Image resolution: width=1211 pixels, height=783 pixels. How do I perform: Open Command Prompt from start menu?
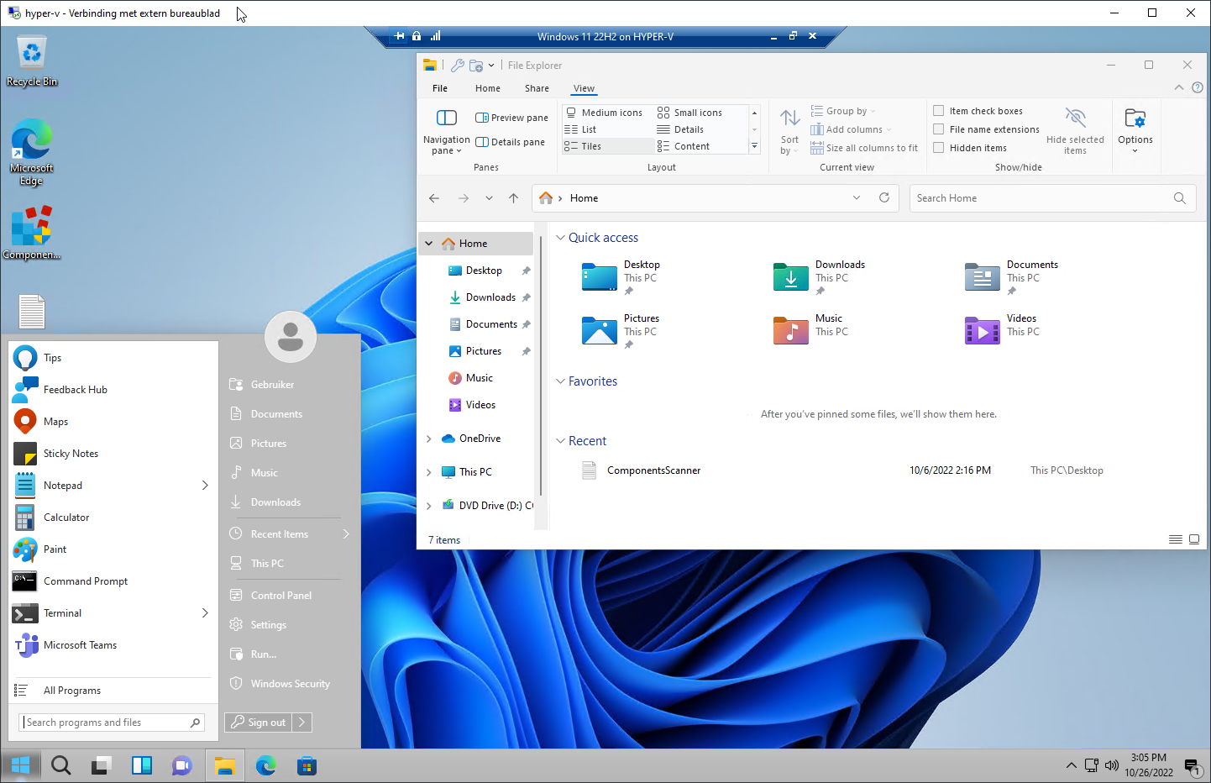(x=113, y=581)
